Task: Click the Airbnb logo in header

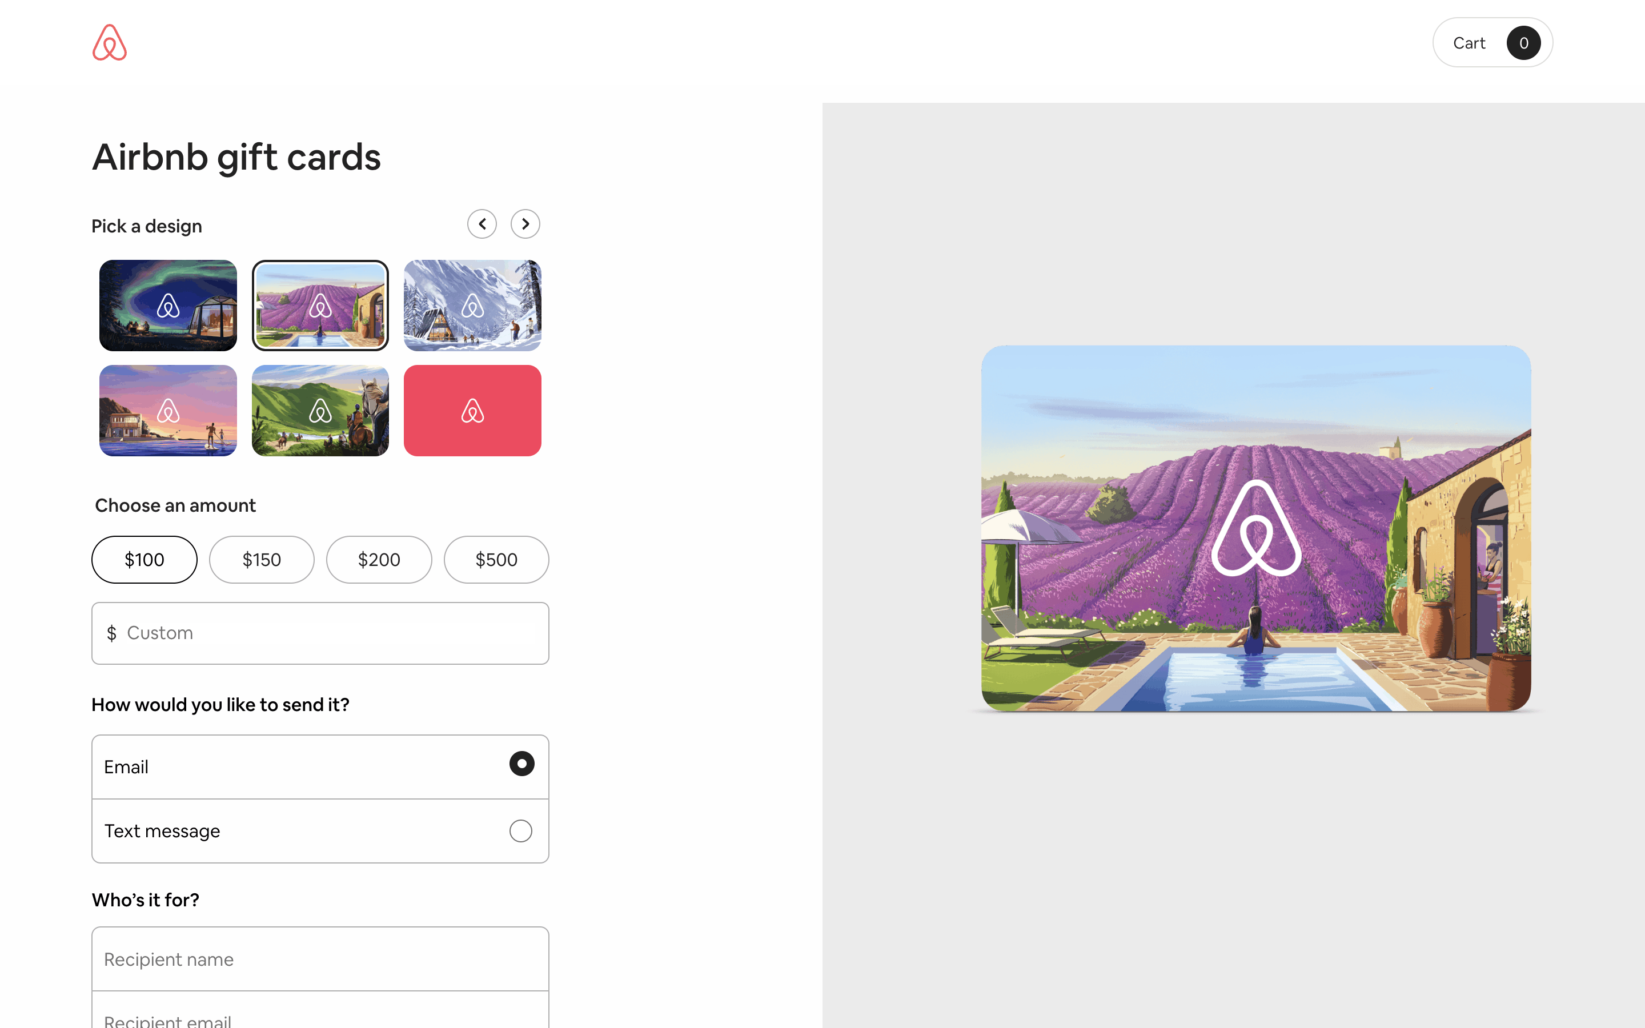Action: pyautogui.click(x=110, y=42)
